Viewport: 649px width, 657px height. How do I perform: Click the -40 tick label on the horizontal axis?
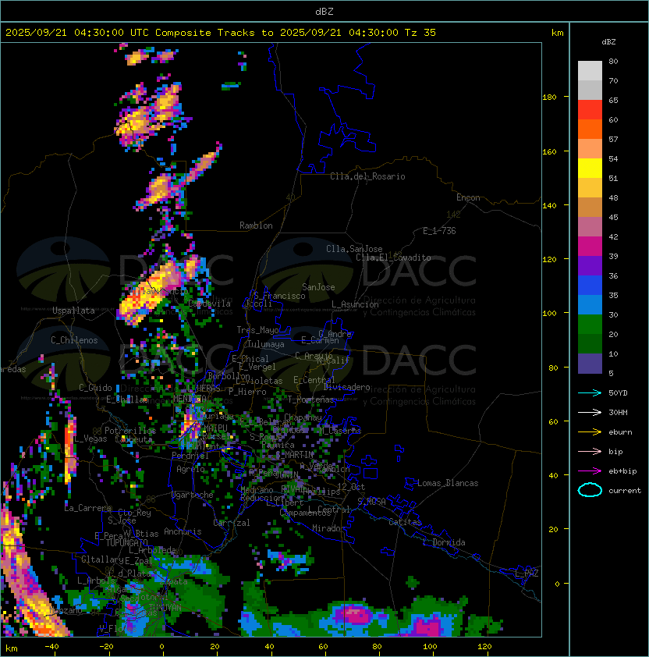pos(51,647)
